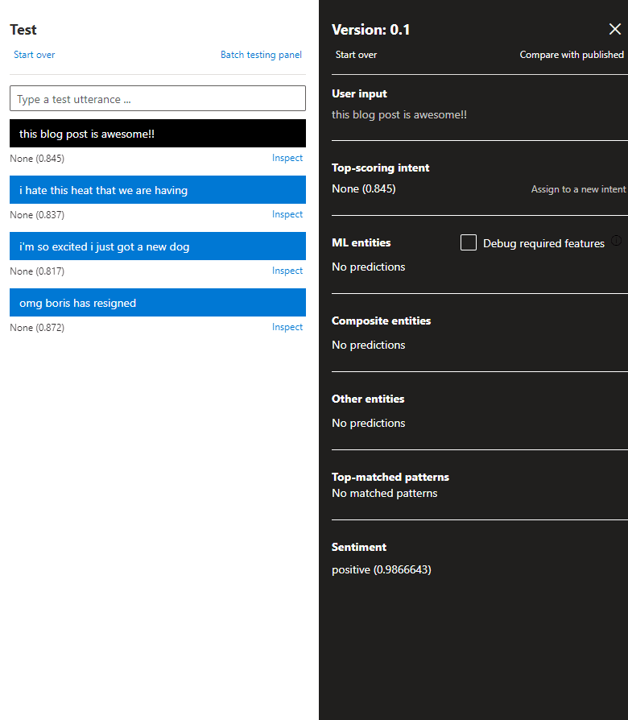The height and width of the screenshot is (720, 628).
Task: Click 'No predictions' under ML entities
Action: [369, 267]
